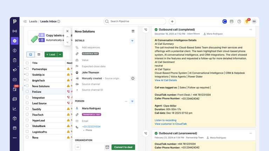This screenshot has height=151, width=269.
Task: Open the Products box sidebar icon
Action: (x=15, y=118)
